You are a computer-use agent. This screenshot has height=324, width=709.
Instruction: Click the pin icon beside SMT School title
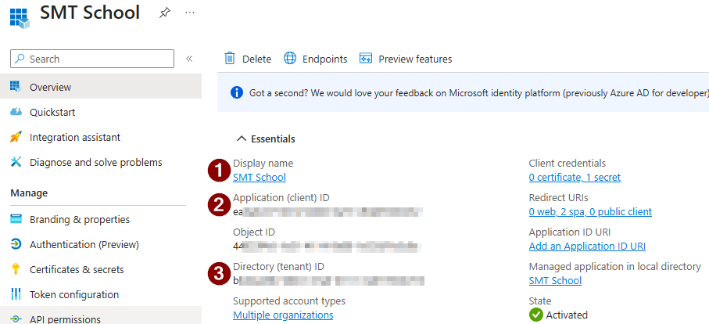(165, 13)
